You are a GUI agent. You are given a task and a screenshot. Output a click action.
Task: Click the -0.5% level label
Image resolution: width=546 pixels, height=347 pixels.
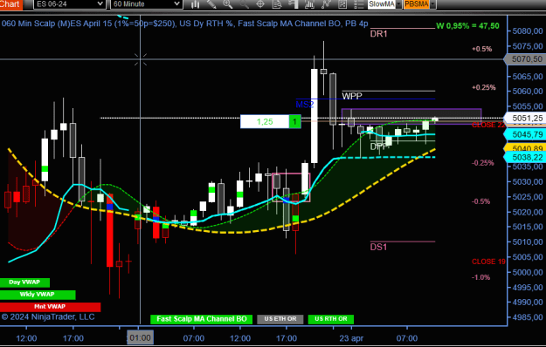pos(480,201)
